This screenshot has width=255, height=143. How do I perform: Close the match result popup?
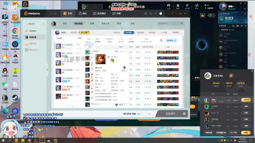pyautogui.click(x=252, y=71)
